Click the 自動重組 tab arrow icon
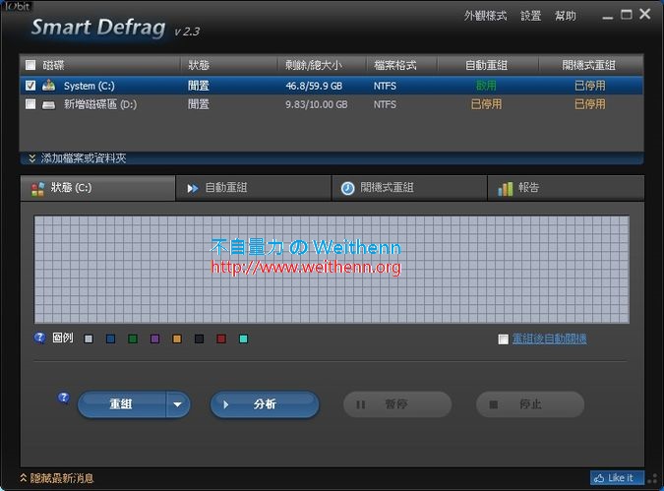664x491 pixels. click(x=193, y=188)
